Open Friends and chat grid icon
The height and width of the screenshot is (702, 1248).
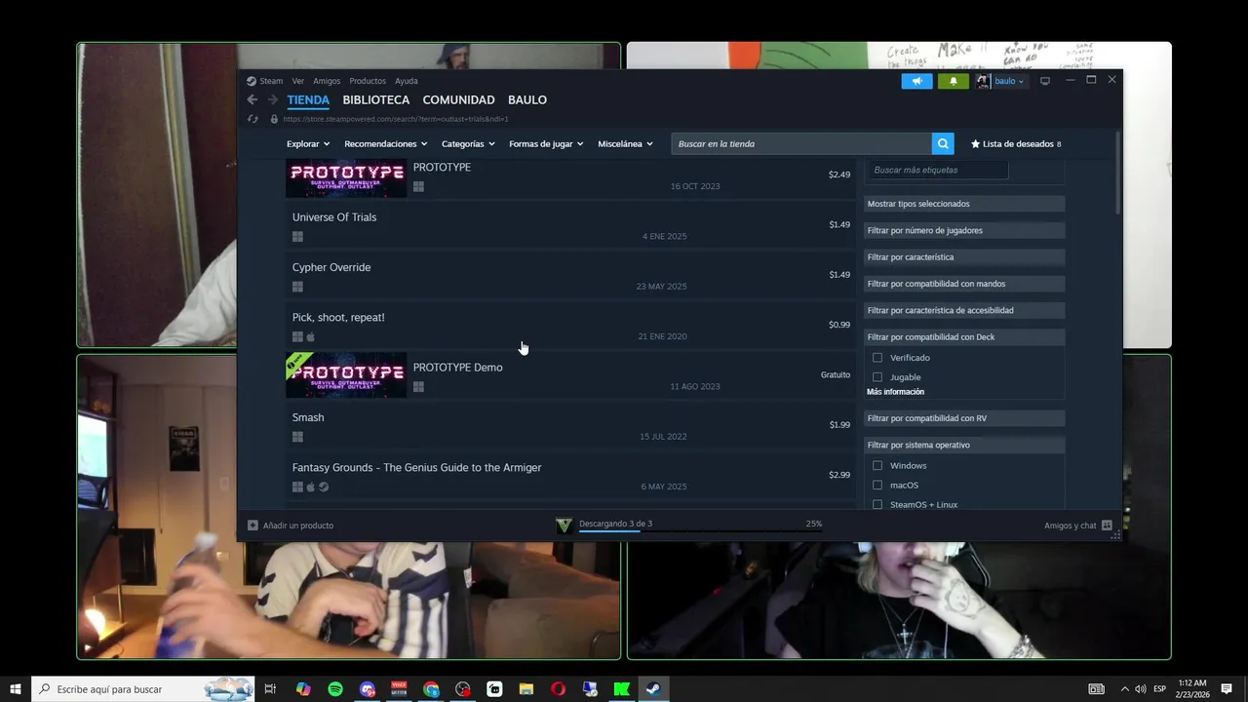[x=1107, y=526]
